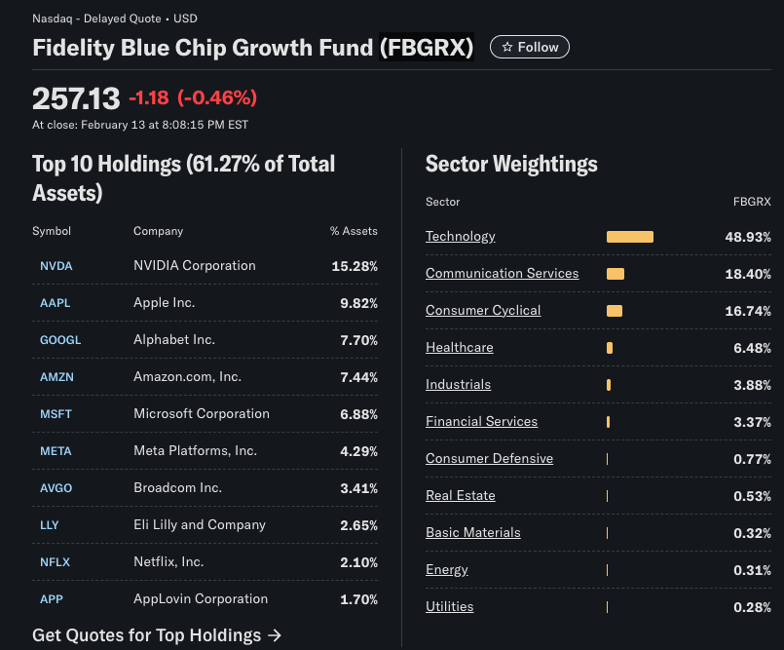Select the AVGO ticker symbol
Image resolution: width=784 pixels, height=650 pixels.
pyautogui.click(x=56, y=488)
